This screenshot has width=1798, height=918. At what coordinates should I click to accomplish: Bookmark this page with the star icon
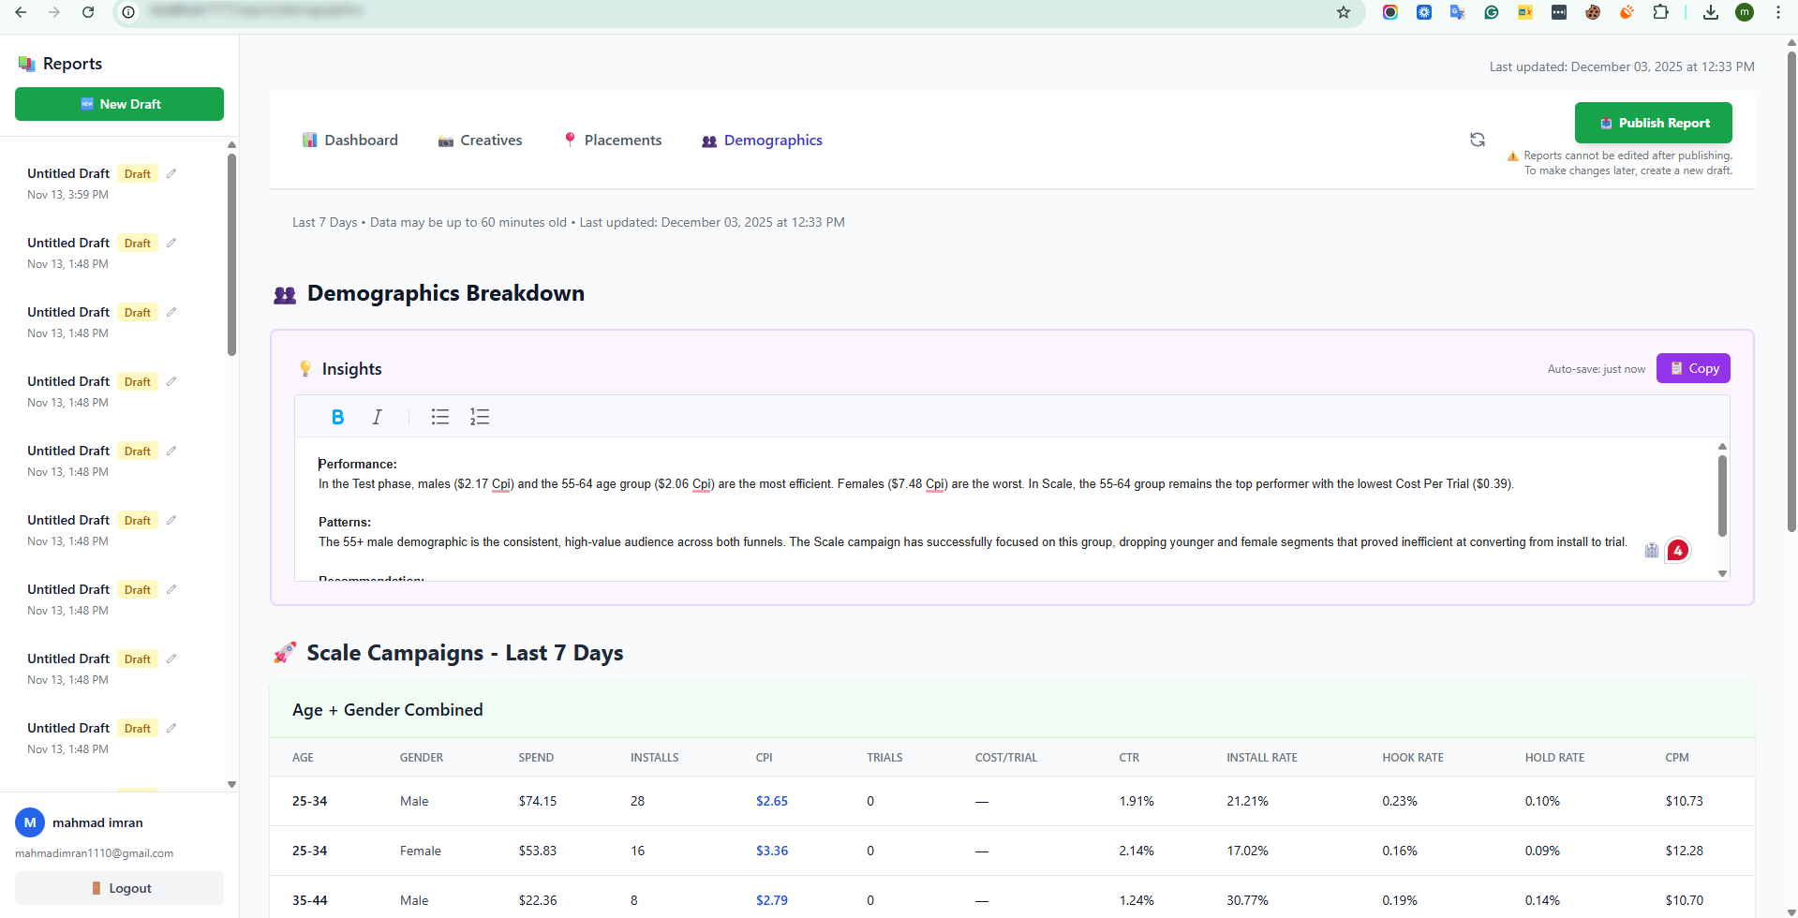click(x=1343, y=12)
